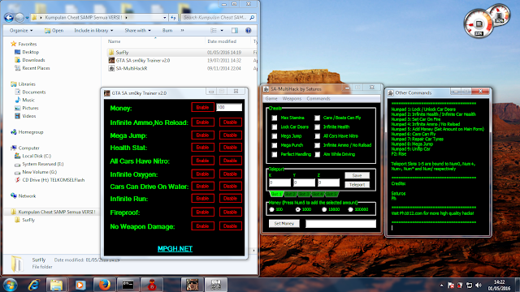This screenshot has width=520, height=292.
Task: Open the Commands menu
Action: 318,99
